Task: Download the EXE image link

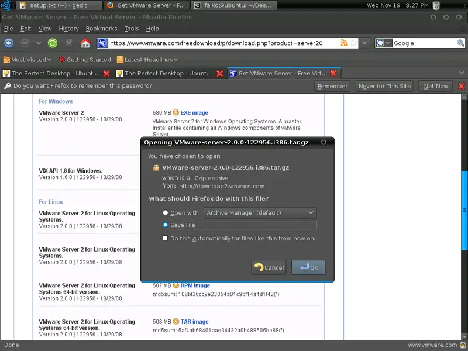Action: coord(194,113)
